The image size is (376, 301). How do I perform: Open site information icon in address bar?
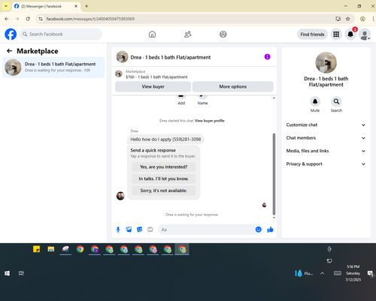pos(41,19)
